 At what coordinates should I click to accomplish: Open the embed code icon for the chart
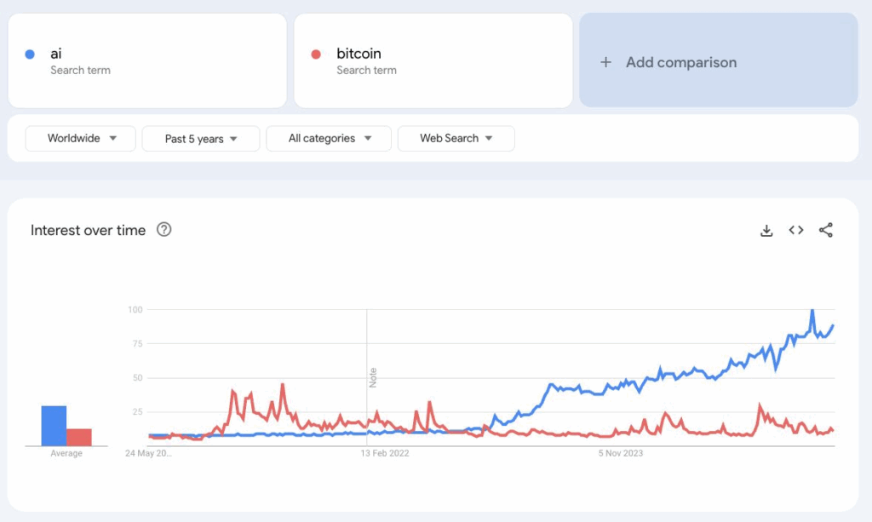point(795,230)
